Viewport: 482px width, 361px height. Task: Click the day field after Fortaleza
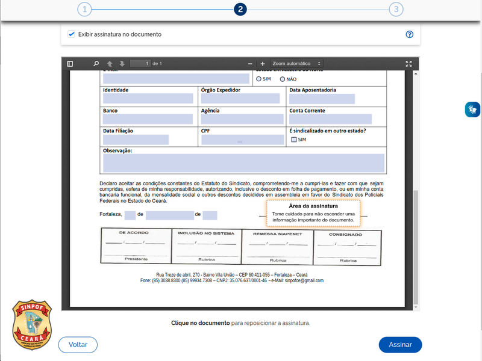click(130, 215)
